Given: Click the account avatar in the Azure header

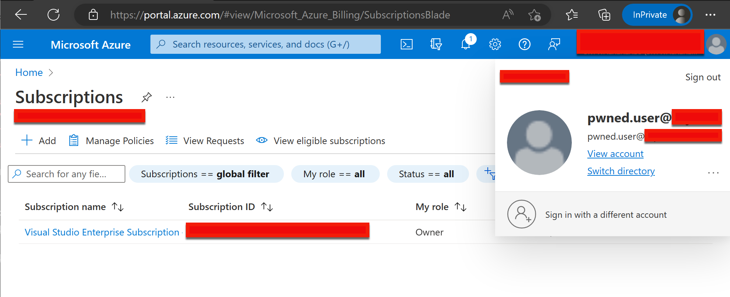Looking at the screenshot, I should pyautogui.click(x=716, y=45).
